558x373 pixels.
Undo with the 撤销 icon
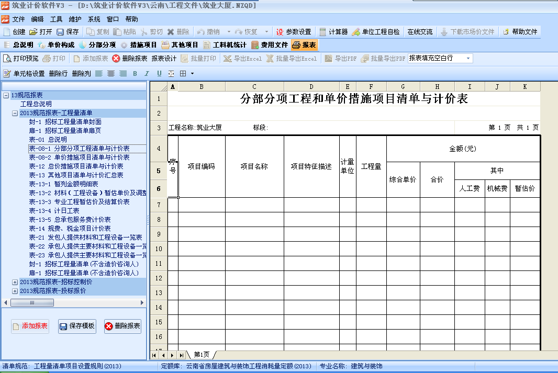click(x=200, y=32)
